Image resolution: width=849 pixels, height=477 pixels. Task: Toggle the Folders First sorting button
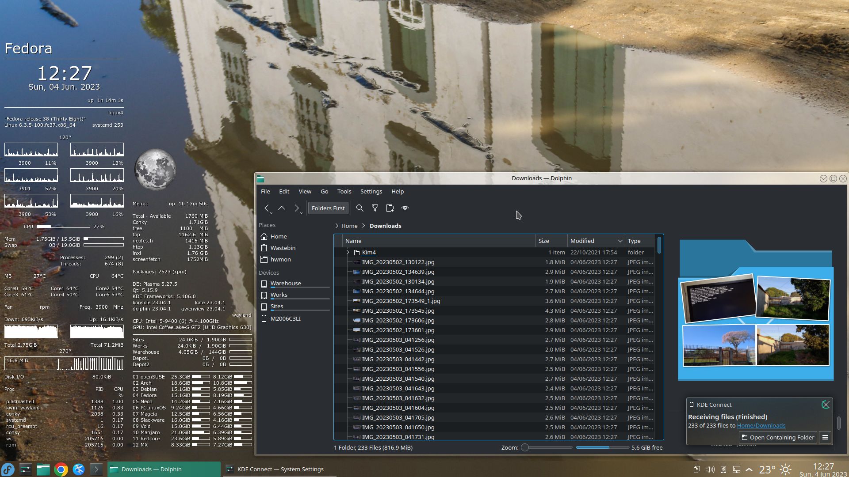point(328,208)
